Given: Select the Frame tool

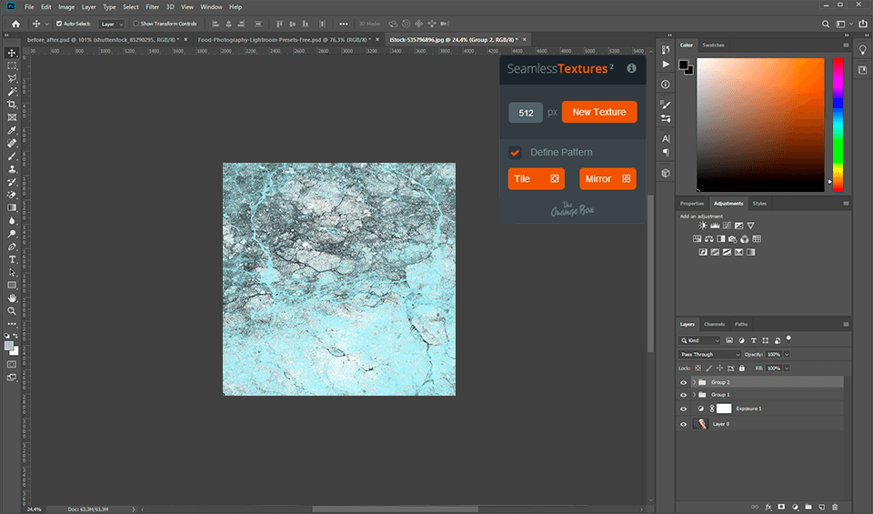Looking at the screenshot, I should tap(12, 117).
